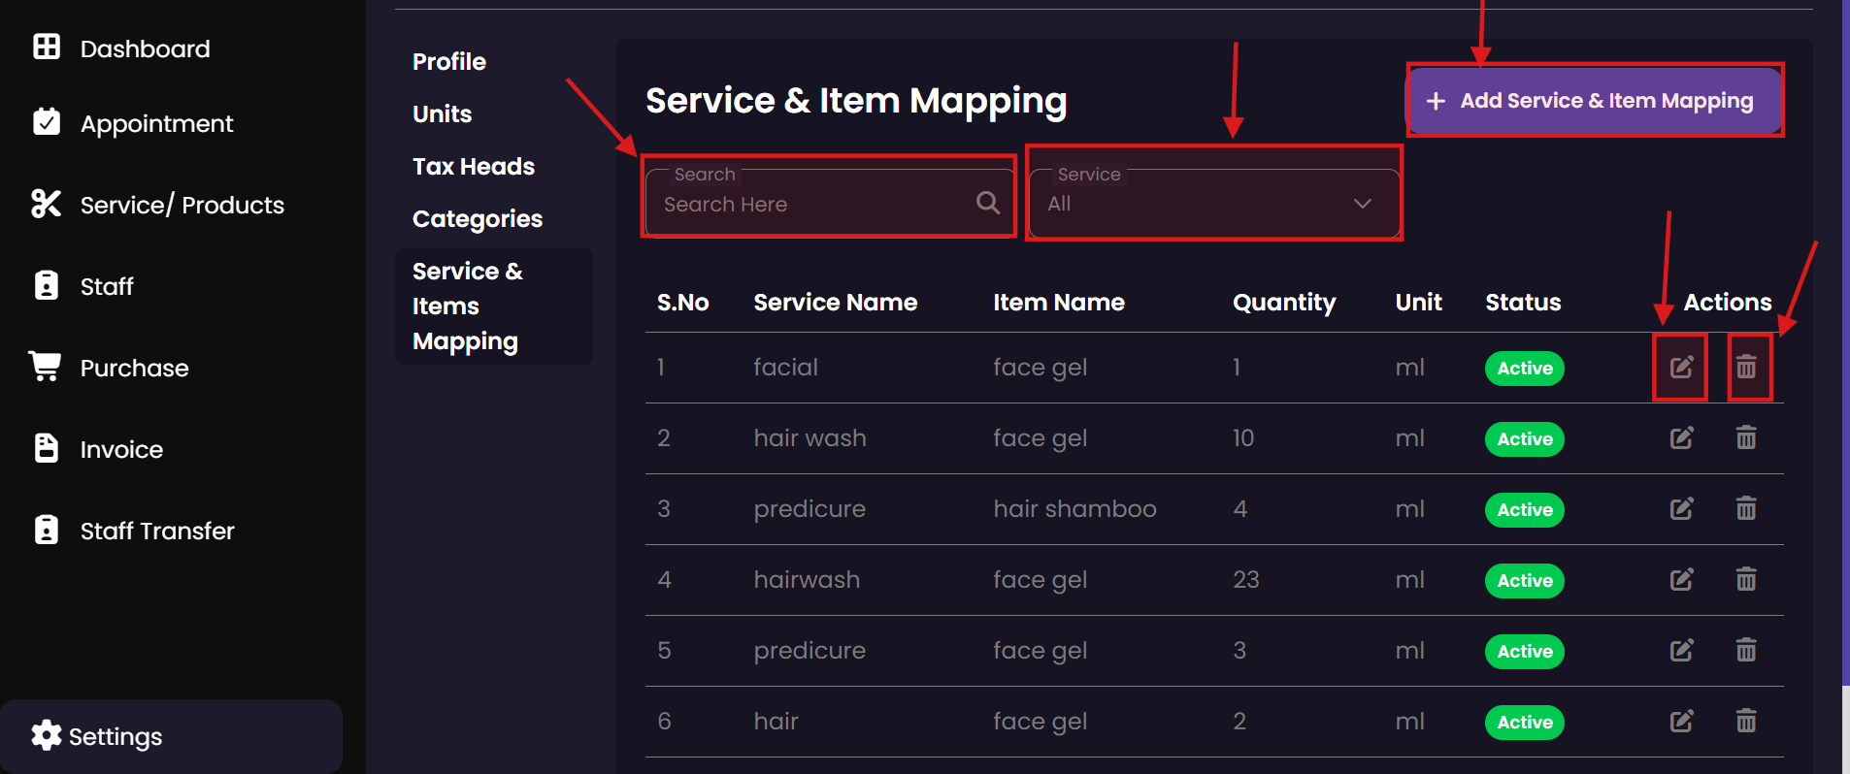Click the search magnifier icon
Screen dimensions: 1850x774
[x=987, y=203]
